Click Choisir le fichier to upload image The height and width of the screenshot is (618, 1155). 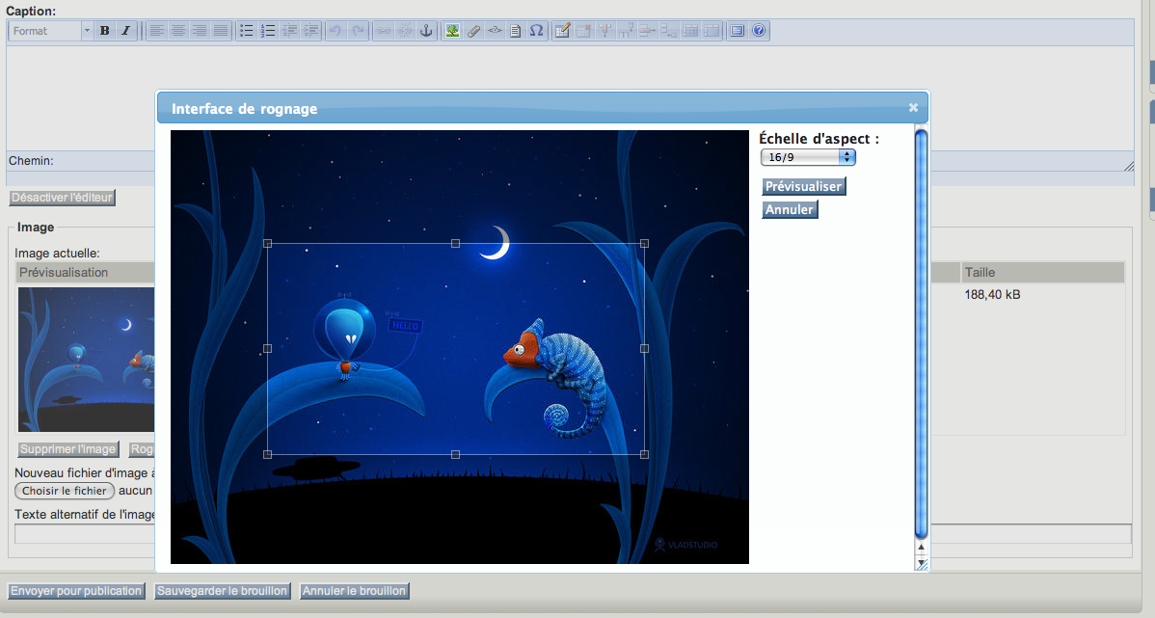65,491
